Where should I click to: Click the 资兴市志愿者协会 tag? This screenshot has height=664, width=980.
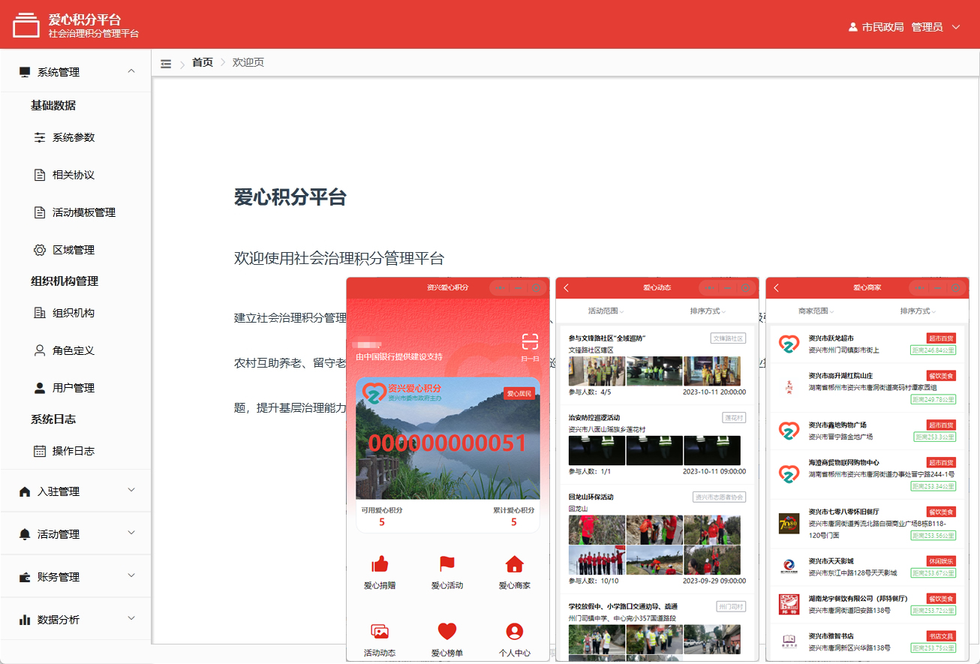point(719,497)
